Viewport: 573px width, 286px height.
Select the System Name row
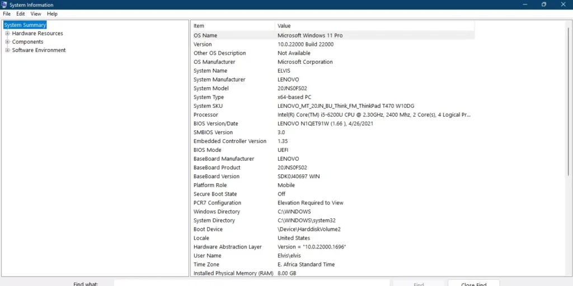click(x=333, y=70)
